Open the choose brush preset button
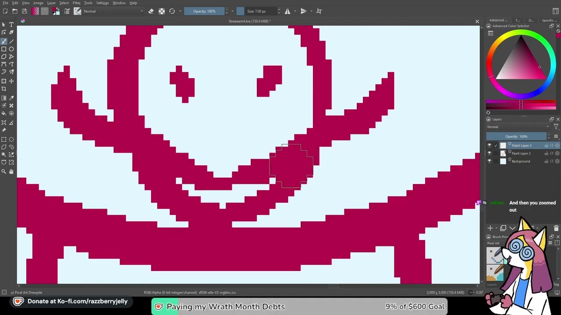This screenshot has width=561, height=315. [x=78, y=11]
